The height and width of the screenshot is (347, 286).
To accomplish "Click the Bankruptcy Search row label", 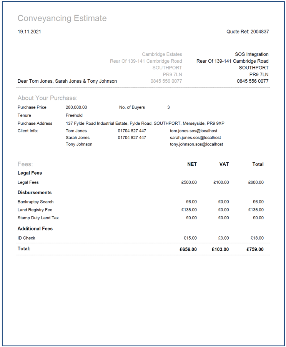I will pos(35,202).
